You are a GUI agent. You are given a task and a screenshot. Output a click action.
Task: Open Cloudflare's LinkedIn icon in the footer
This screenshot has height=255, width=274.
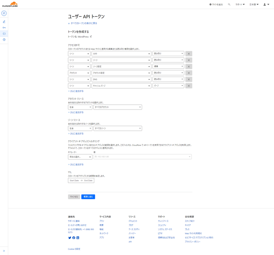pyautogui.click(x=78, y=238)
